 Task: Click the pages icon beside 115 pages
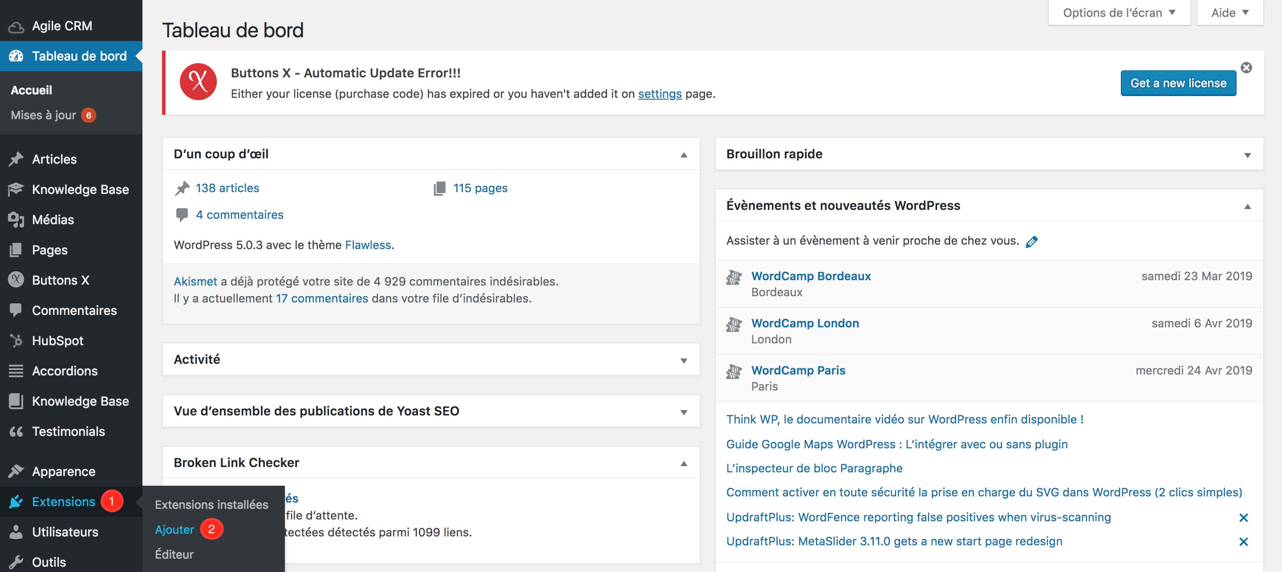pyautogui.click(x=439, y=189)
